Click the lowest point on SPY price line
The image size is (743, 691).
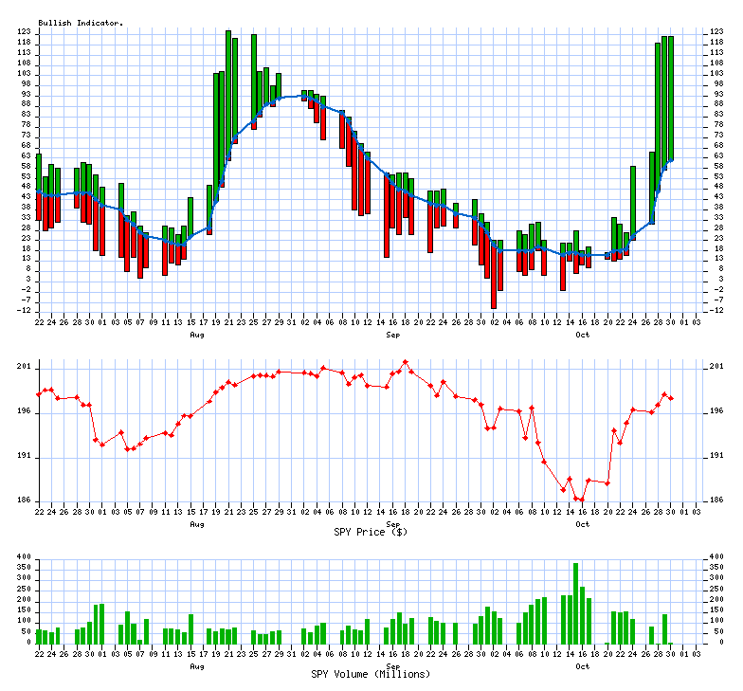(x=582, y=500)
